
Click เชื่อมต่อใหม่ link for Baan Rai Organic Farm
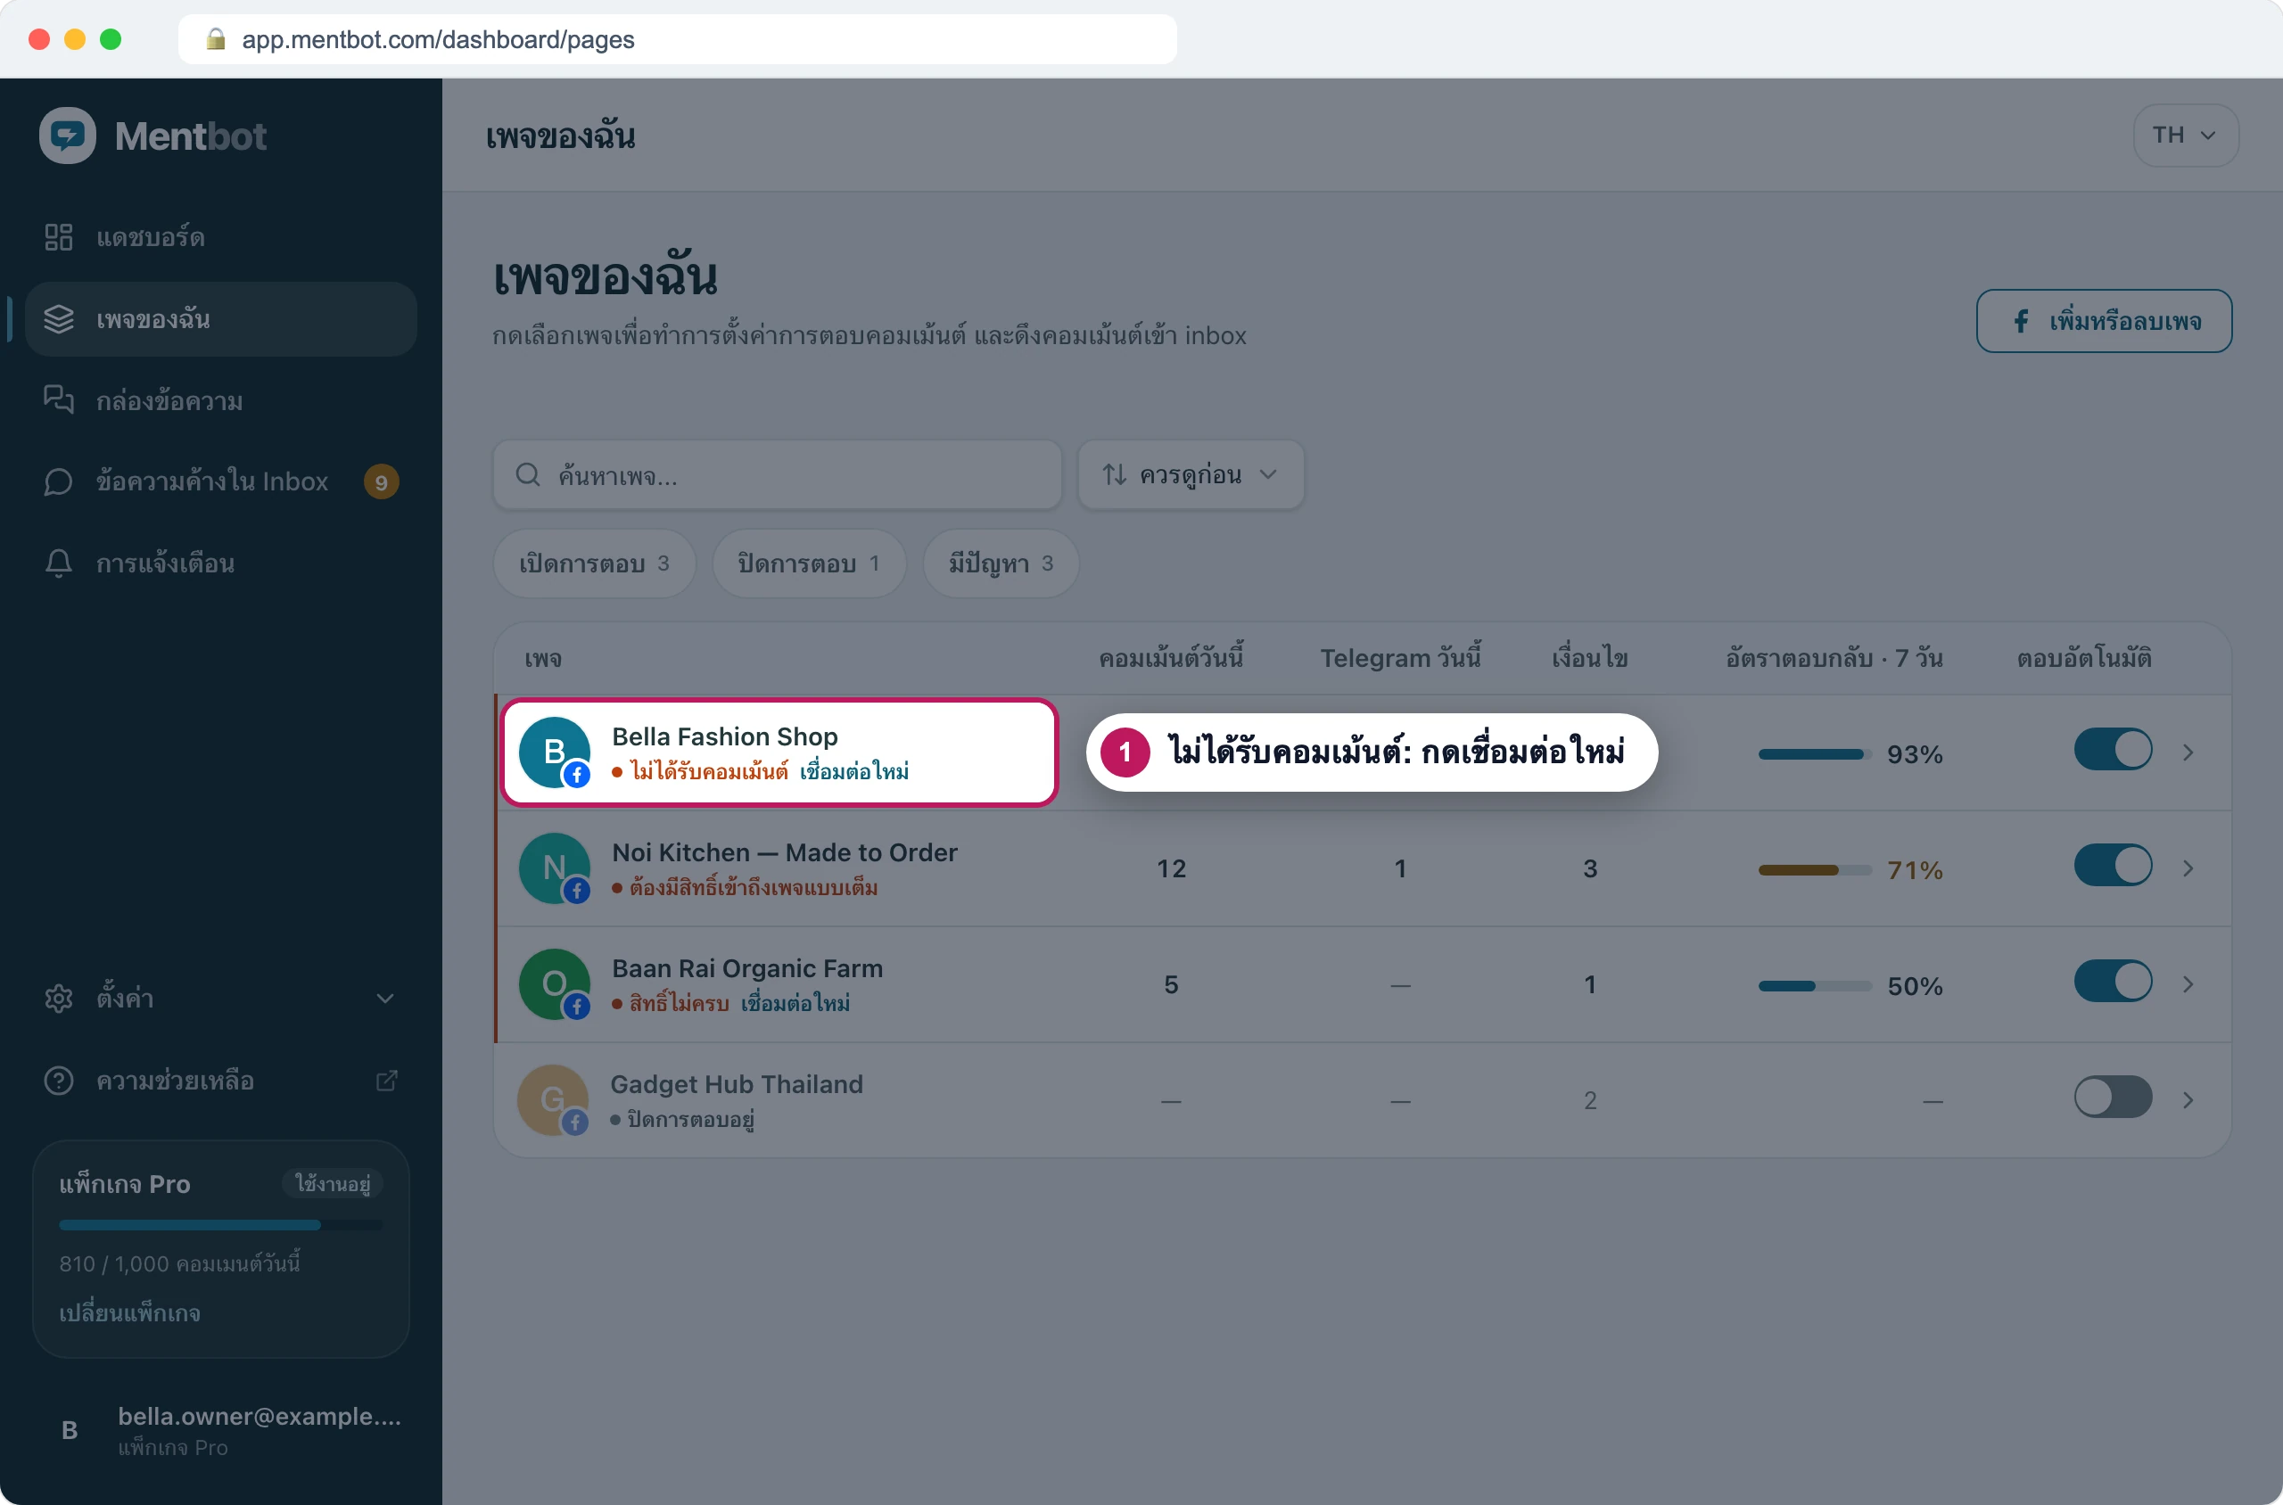pyautogui.click(x=795, y=1004)
